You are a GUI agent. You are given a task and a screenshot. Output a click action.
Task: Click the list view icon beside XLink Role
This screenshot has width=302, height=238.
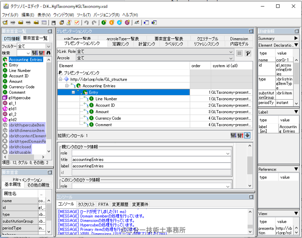[240, 53]
